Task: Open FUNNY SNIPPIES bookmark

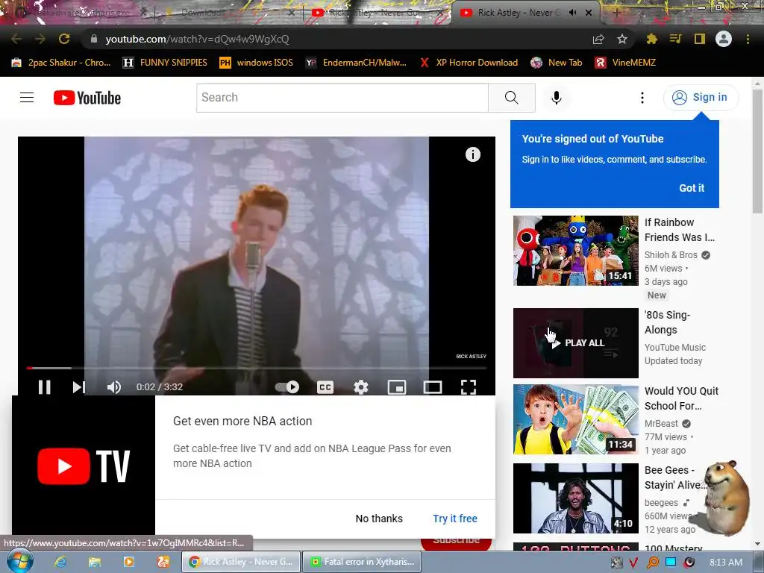Action: point(165,63)
